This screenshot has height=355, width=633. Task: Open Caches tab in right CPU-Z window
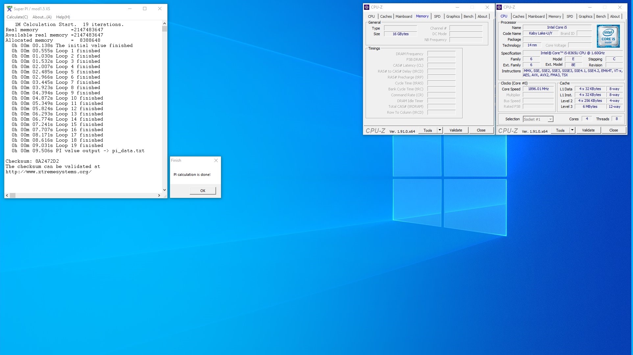pos(518,16)
